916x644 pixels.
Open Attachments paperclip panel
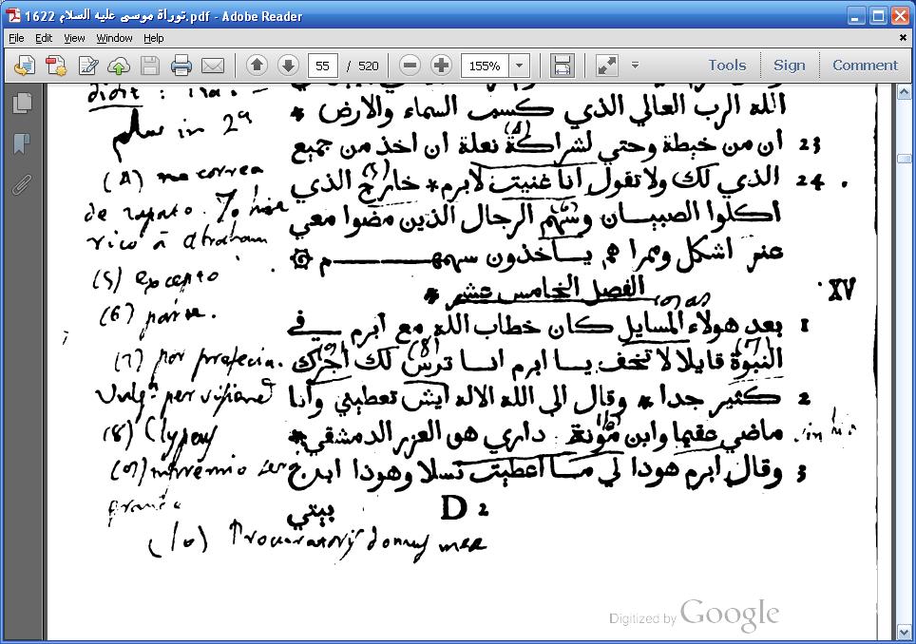pos(22,183)
